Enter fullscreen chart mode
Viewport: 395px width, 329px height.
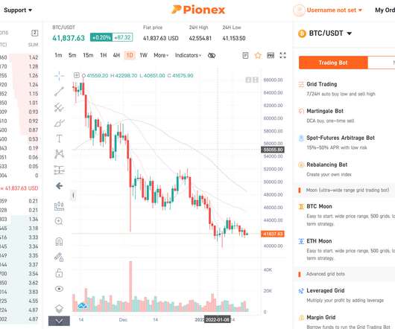point(283,55)
